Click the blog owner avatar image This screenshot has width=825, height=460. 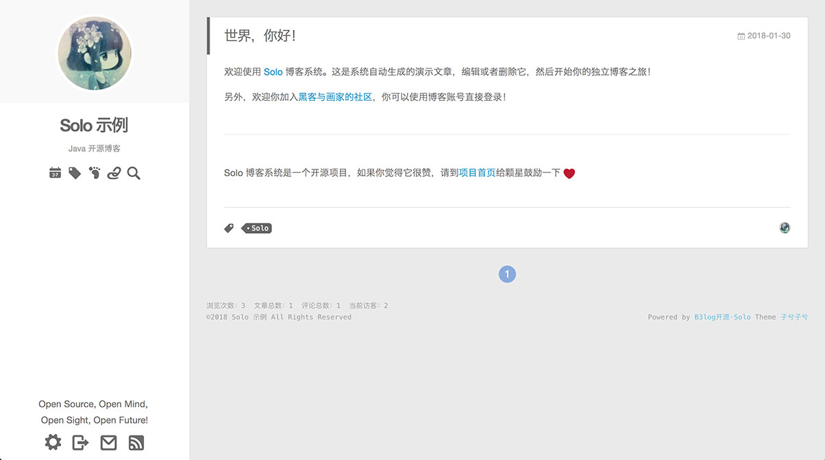pos(95,53)
